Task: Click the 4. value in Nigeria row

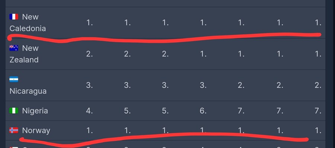Action: point(89,111)
